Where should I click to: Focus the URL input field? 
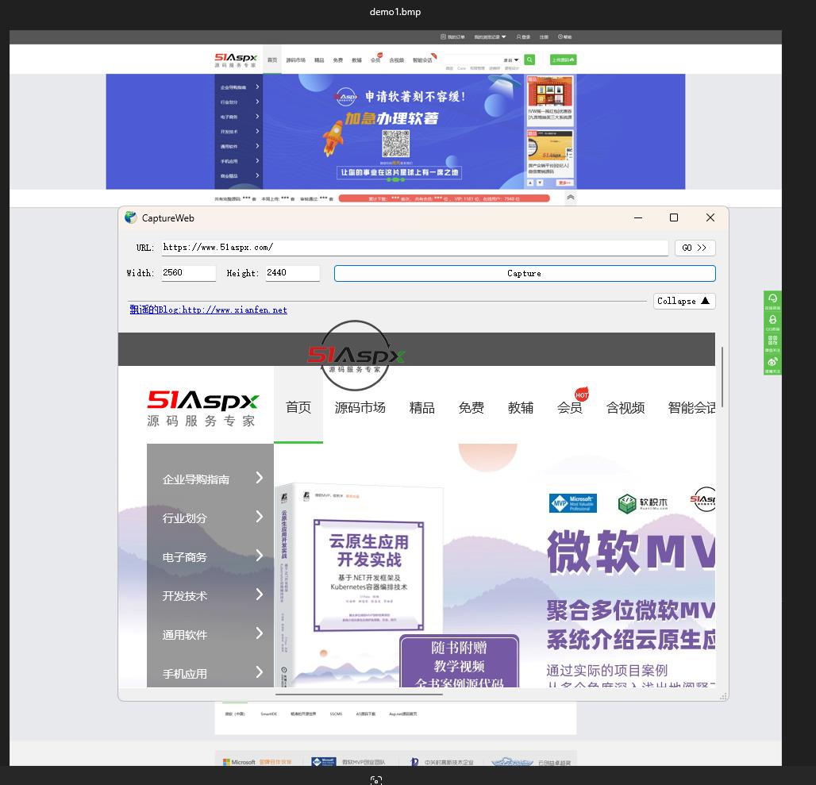click(415, 248)
